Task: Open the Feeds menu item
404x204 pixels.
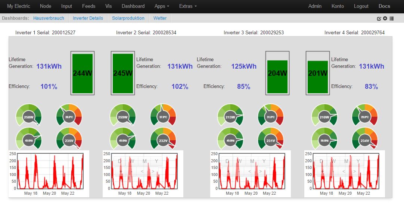Action: (x=89, y=6)
